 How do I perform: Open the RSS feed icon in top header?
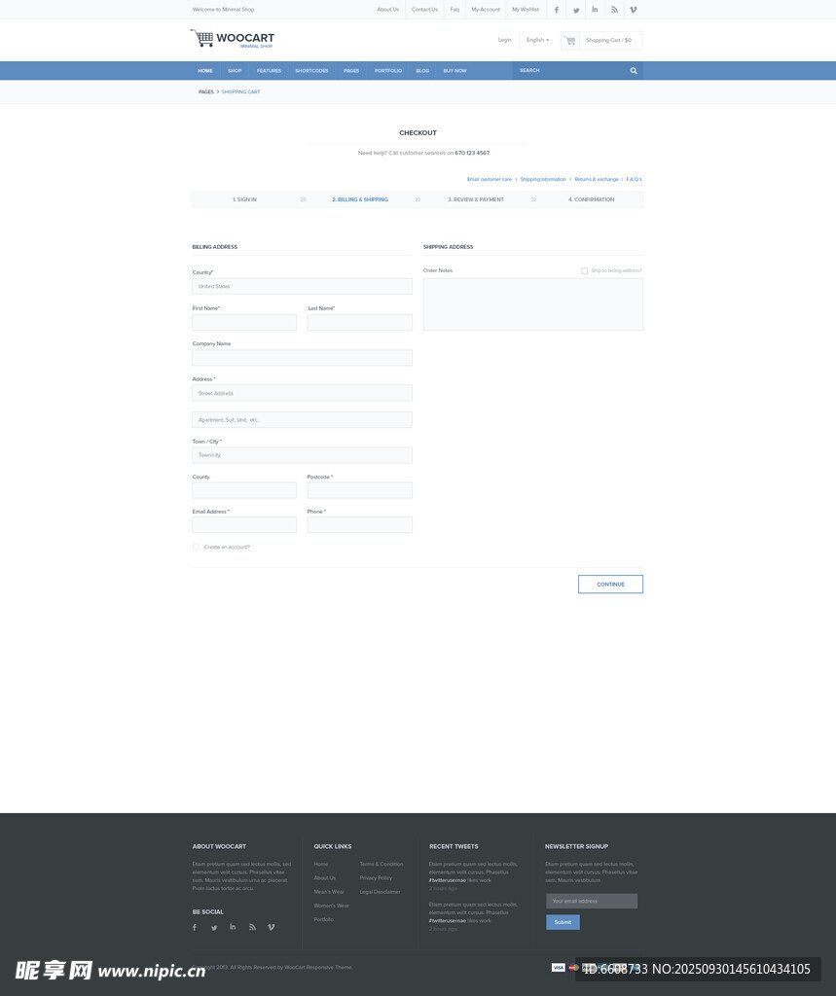coord(614,10)
